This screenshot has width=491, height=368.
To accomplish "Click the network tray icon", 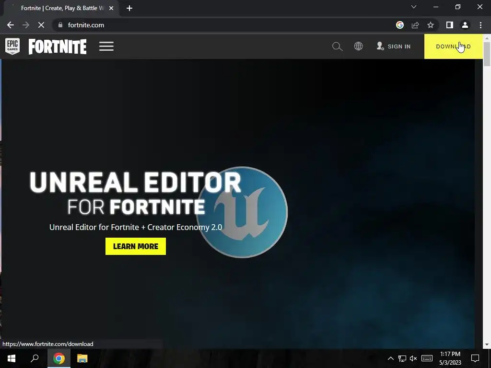I will click(x=402, y=358).
